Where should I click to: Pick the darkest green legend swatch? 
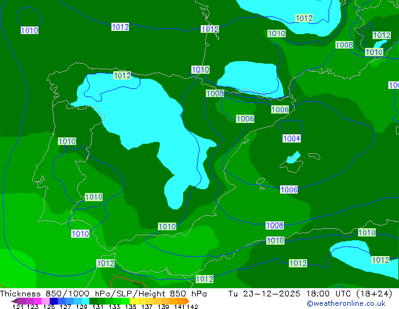point(93,301)
